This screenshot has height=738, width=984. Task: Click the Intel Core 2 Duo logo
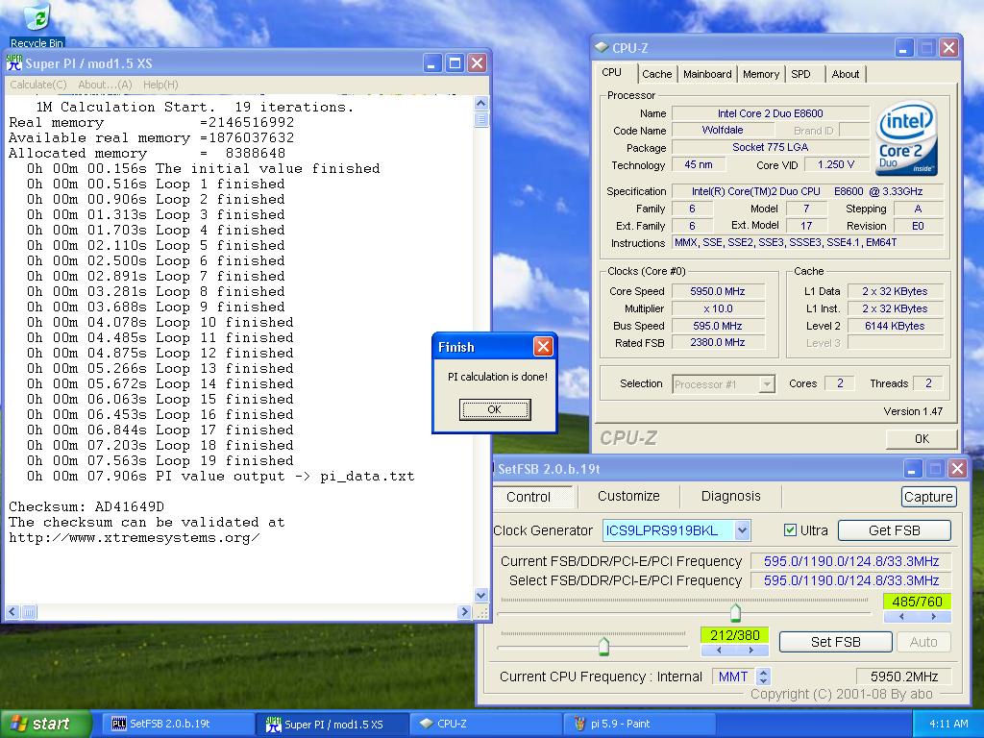pyautogui.click(x=906, y=138)
